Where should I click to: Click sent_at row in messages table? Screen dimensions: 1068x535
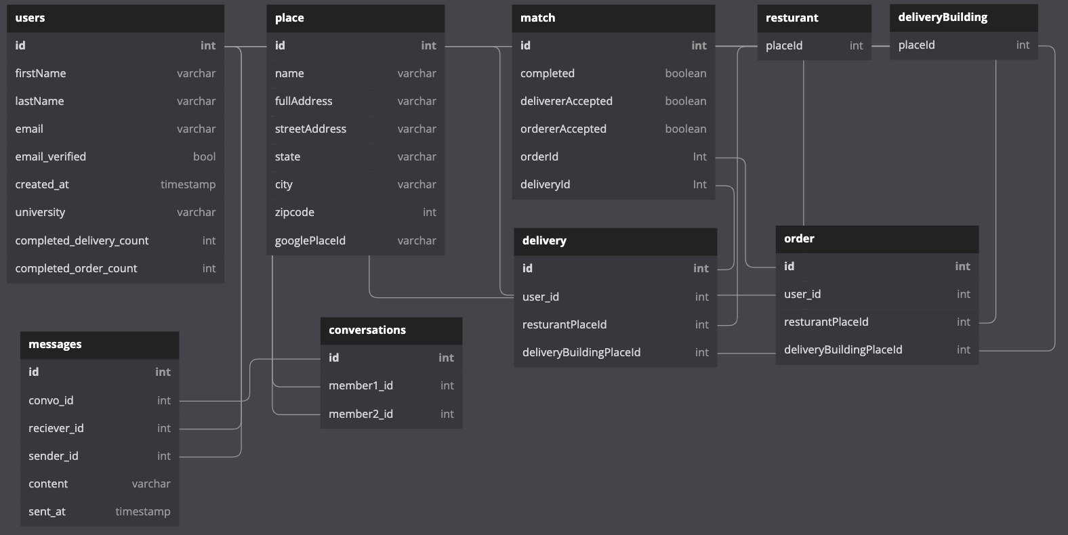100,511
